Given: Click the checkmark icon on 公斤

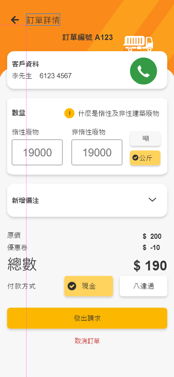Looking at the screenshot, I should [x=135, y=158].
